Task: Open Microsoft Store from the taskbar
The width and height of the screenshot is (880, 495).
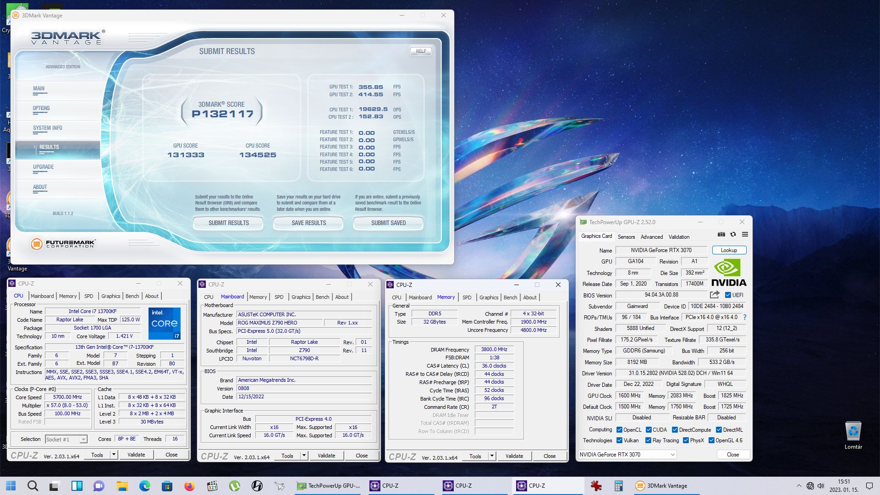Action: point(167,486)
